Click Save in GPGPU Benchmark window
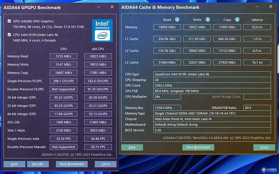 [x=14, y=164]
